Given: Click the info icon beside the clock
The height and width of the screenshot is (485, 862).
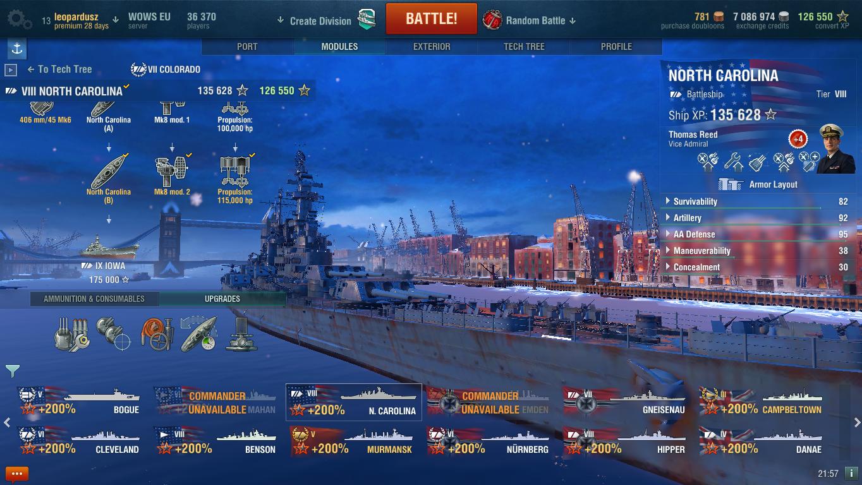Looking at the screenshot, I should pos(851,473).
